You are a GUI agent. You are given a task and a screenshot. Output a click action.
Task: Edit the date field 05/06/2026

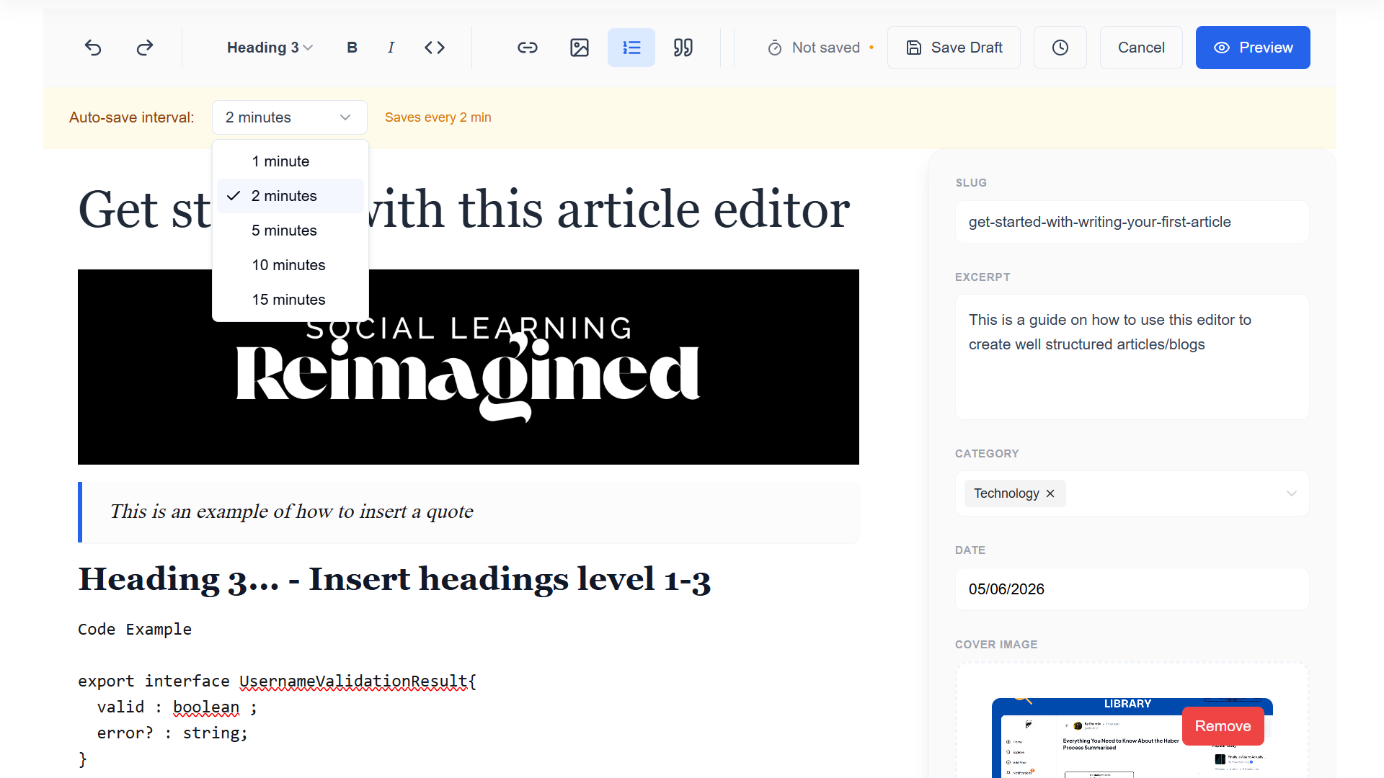1132,589
